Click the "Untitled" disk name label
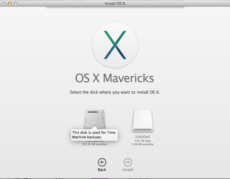Viewport: 230px width, 179px height. tap(142, 137)
